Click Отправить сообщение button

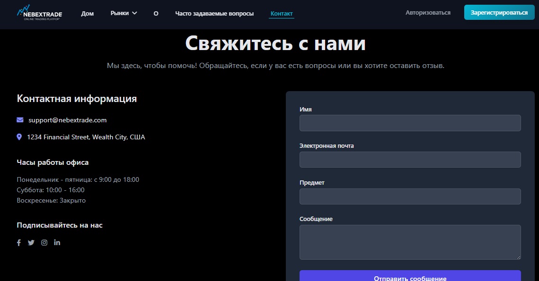(x=410, y=276)
